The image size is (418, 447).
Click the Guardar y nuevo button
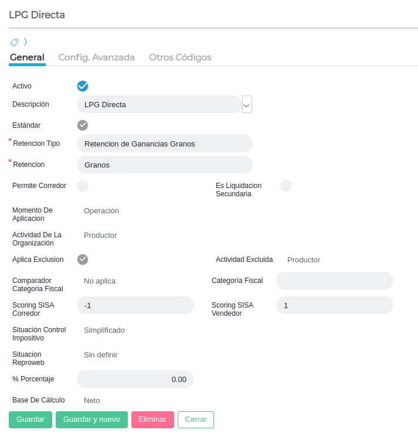[x=91, y=419]
